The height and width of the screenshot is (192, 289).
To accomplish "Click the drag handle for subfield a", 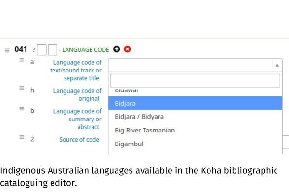I will (22, 60).
